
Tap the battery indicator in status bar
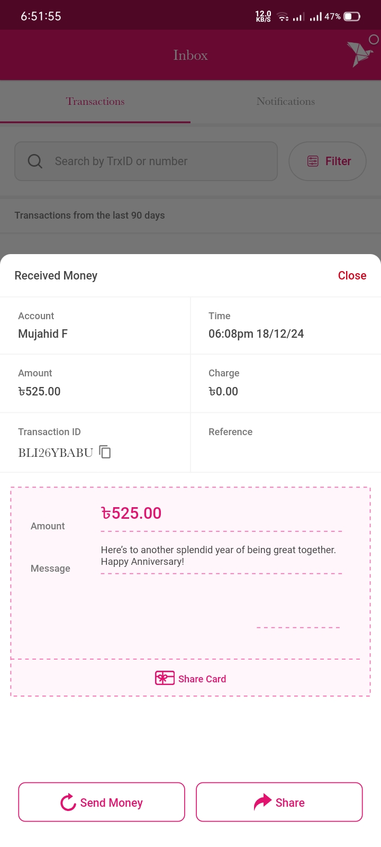tap(352, 16)
